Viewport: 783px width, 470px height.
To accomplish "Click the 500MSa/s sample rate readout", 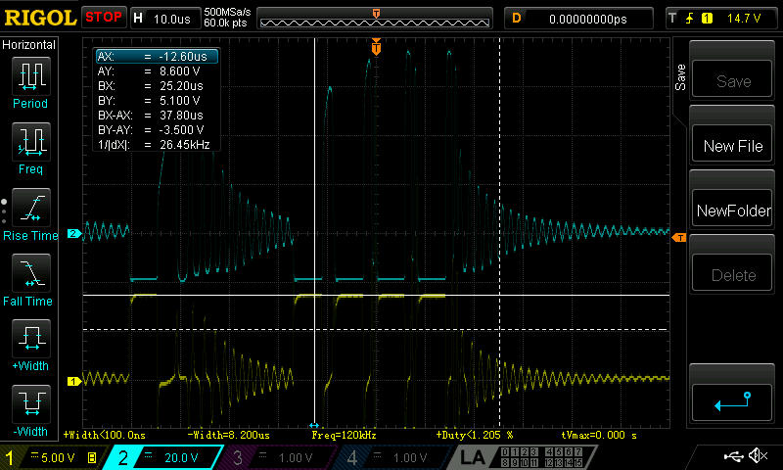I will (227, 12).
